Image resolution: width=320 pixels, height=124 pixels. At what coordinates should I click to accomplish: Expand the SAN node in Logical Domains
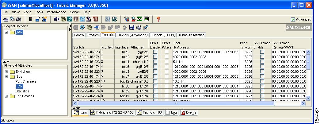(6, 32)
